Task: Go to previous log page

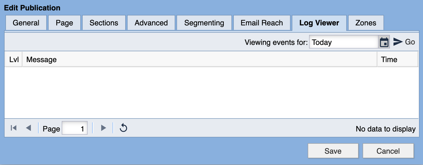Action: (28, 128)
